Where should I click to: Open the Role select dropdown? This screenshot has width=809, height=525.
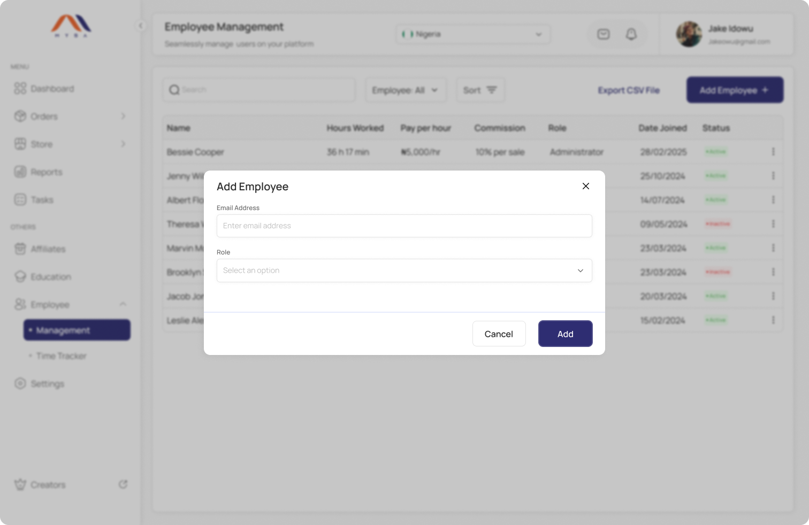(404, 271)
